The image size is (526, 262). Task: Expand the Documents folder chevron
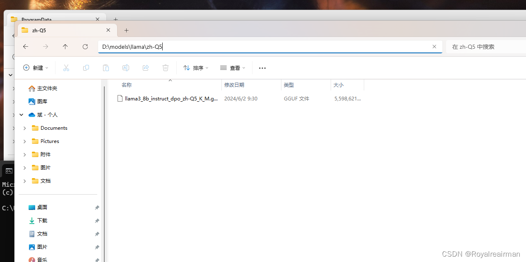25,128
